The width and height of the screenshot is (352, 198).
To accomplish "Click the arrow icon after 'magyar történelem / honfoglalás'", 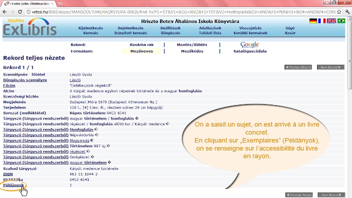I will 137,118.
